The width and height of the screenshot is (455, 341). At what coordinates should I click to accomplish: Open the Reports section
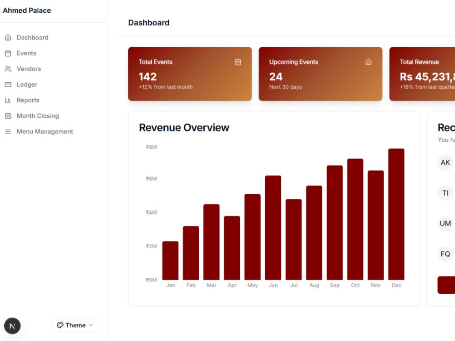coord(28,100)
